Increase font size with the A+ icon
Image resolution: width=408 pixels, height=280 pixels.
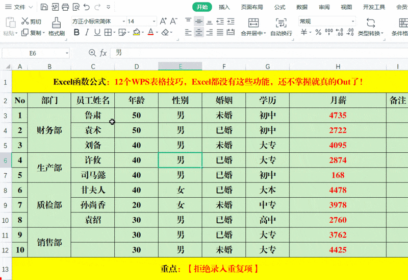[x=163, y=21]
